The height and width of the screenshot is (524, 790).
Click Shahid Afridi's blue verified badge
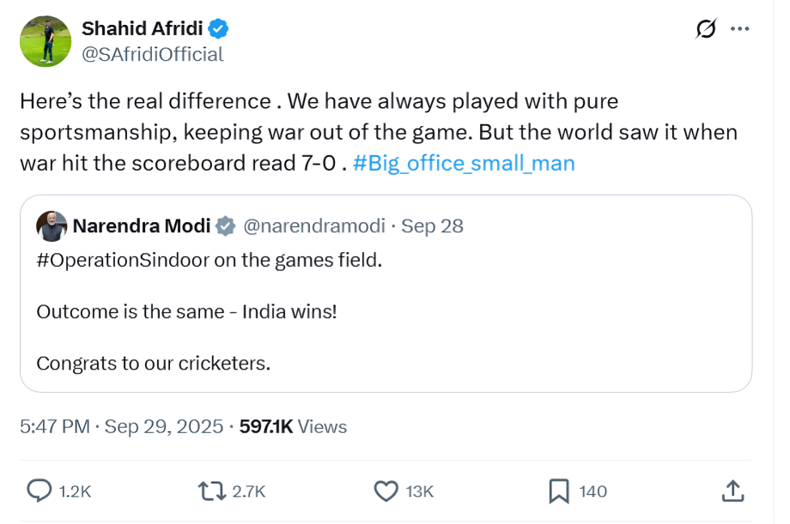219,29
